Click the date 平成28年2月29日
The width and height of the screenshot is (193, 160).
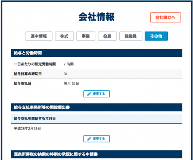pos(27,128)
